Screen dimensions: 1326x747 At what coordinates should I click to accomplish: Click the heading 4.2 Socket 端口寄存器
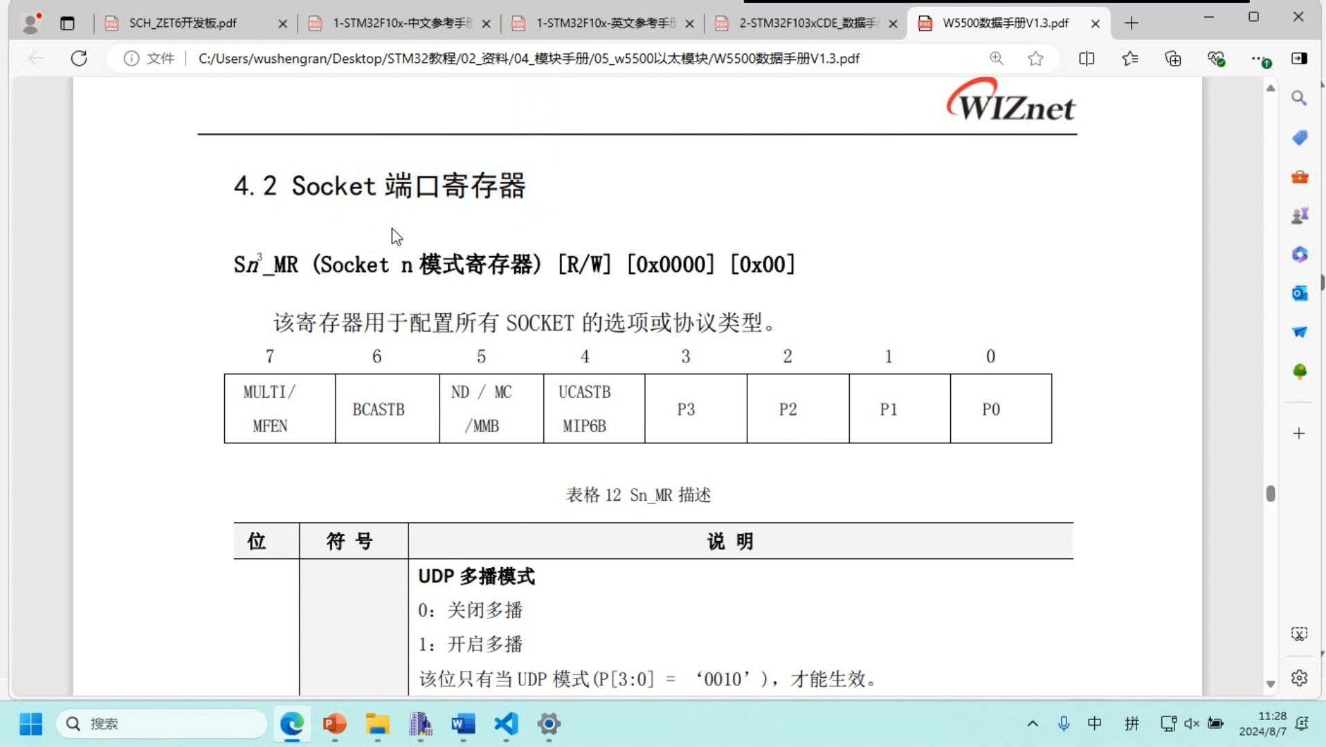click(x=380, y=186)
